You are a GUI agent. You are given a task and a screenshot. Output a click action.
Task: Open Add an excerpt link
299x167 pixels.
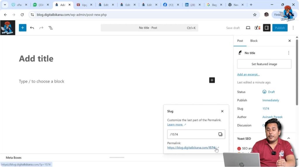[x=248, y=74]
